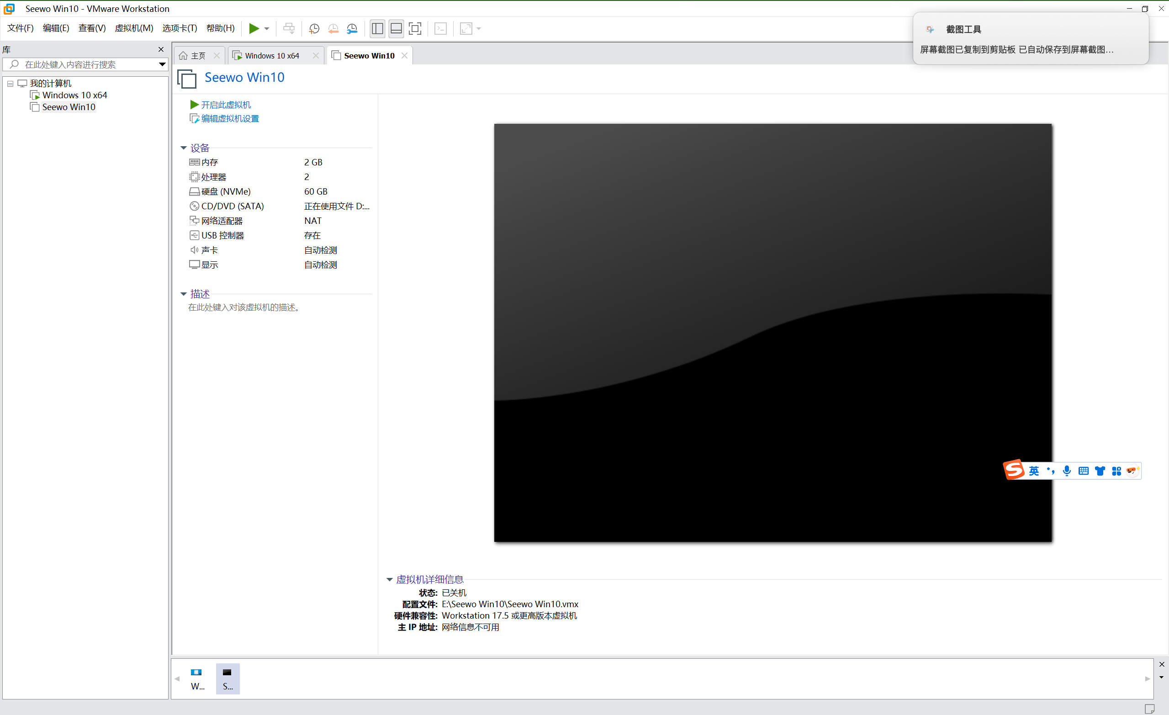Collapse the 设备 devices section
This screenshot has height=715, width=1169.
pos(184,148)
